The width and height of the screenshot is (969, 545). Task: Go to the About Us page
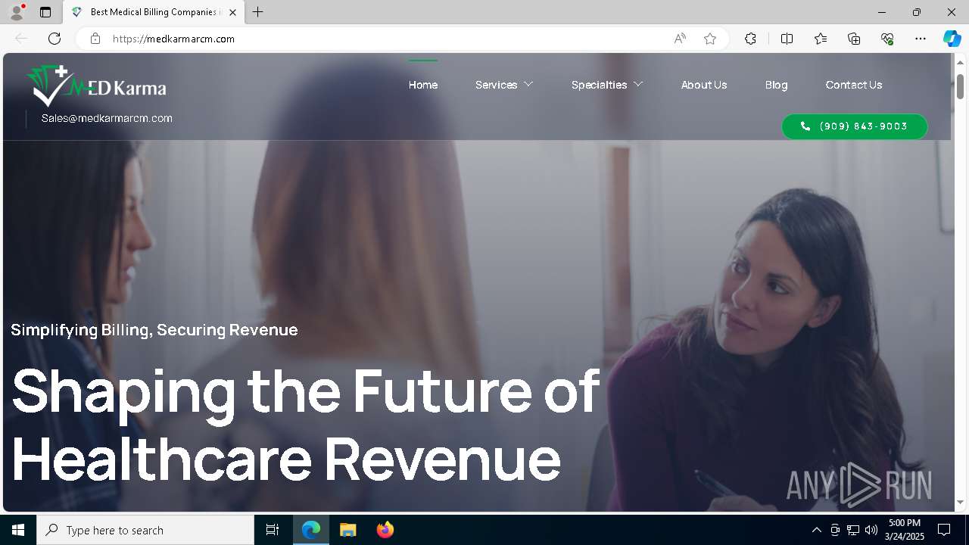704,85
